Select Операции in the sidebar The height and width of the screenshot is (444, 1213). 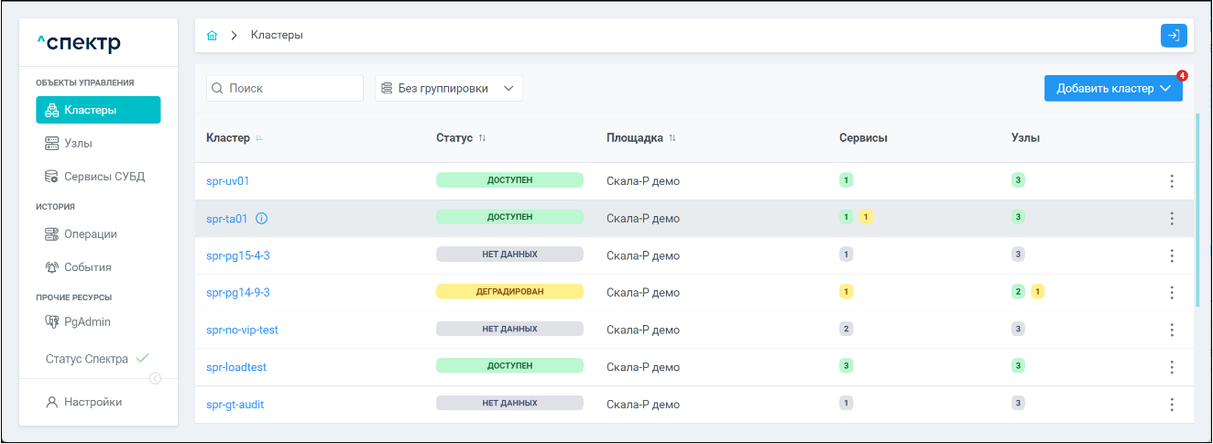[x=90, y=234]
